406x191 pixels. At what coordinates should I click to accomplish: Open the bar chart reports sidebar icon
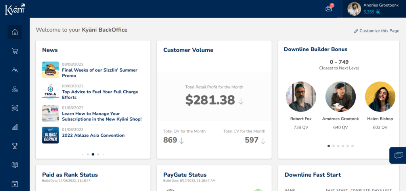click(15, 127)
